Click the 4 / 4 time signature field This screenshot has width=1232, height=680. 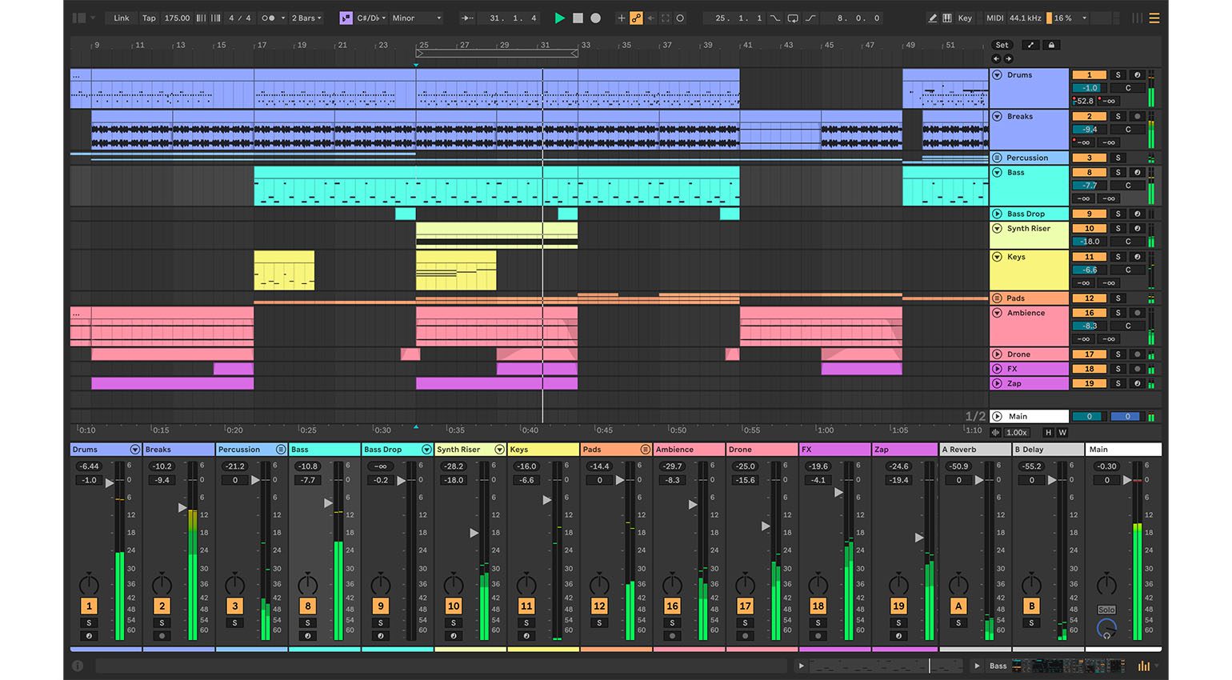pos(240,18)
